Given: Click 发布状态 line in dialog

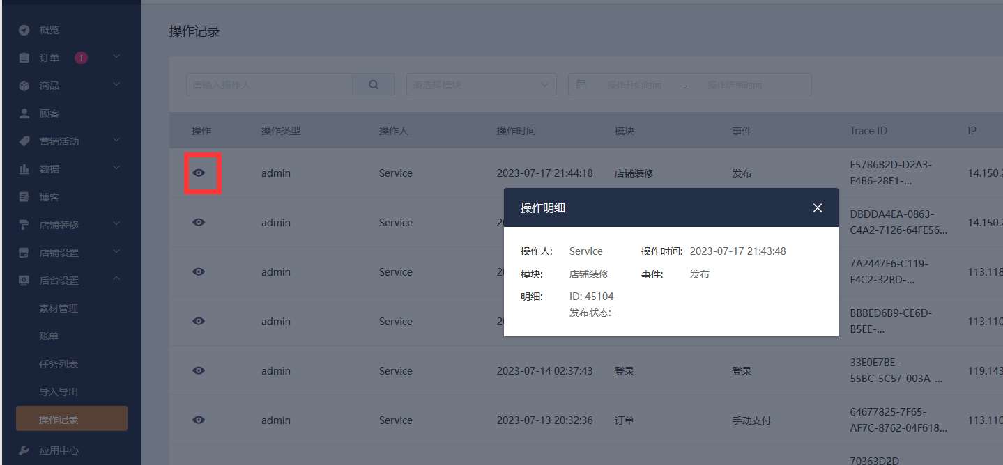Looking at the screenshot, I should [594, 313].
